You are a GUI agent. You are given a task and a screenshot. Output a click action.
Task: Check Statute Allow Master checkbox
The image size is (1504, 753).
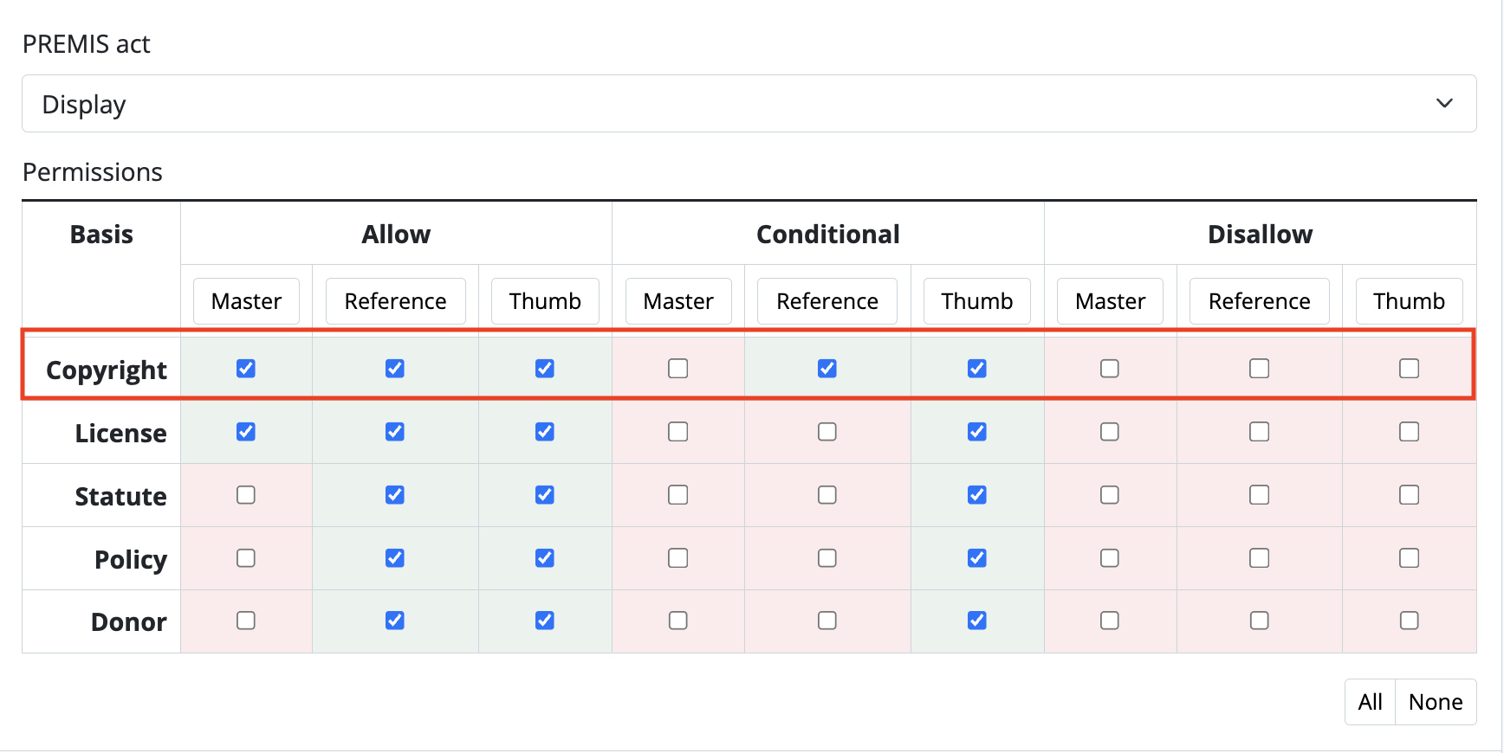coord(246,495)
